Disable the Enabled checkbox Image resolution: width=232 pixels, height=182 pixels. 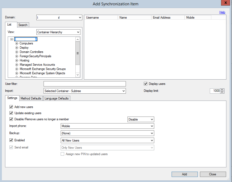[11, 140]
